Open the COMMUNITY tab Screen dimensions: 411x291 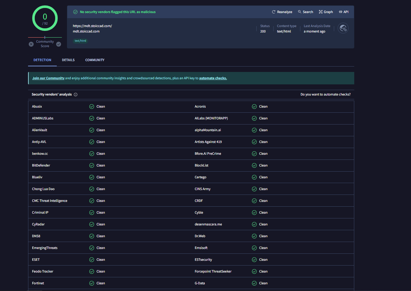click(95, 60)
